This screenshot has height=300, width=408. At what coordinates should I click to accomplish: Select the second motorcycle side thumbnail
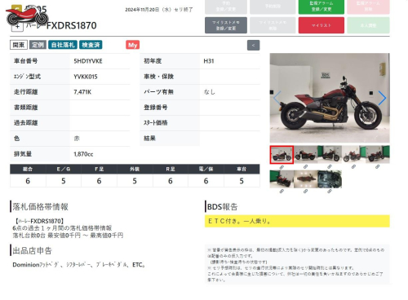pyautogui.click(x=305, y=154)
